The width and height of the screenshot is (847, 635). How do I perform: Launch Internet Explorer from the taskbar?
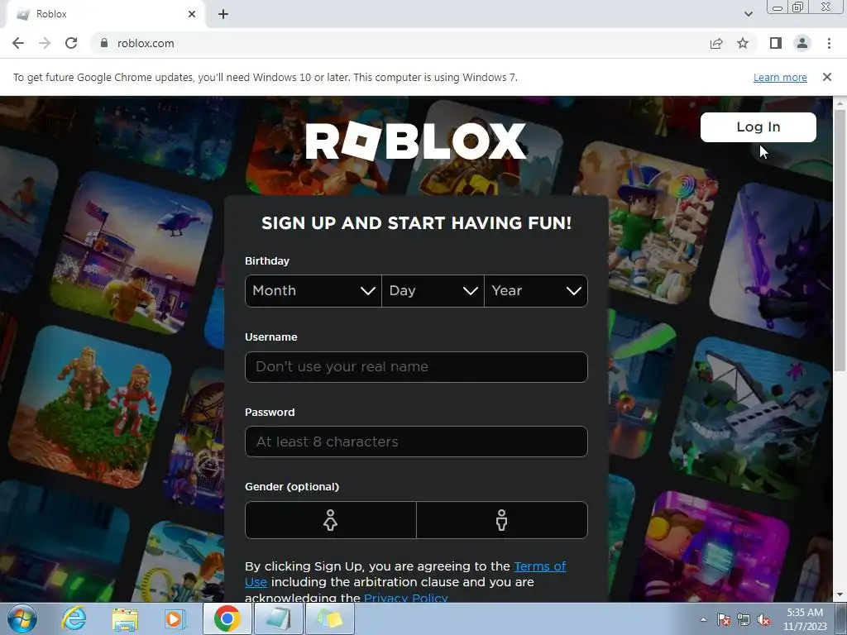(73, 618)
